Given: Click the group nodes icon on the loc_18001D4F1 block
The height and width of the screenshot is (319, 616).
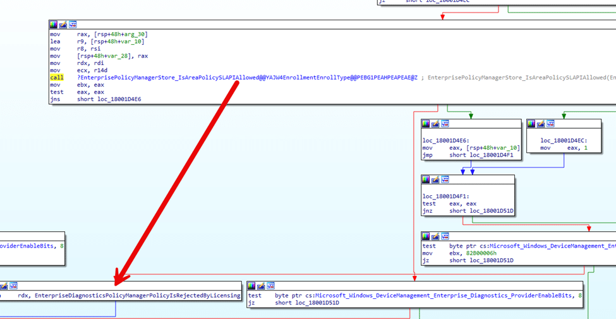Looking at the screenshot, I should 445,180.
